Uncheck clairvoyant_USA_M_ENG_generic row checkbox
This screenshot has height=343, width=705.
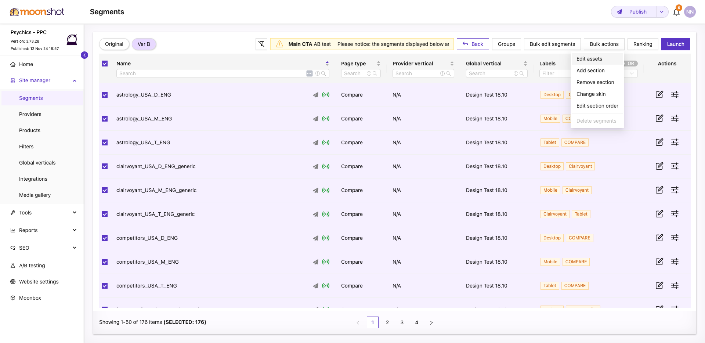(105, 190)
